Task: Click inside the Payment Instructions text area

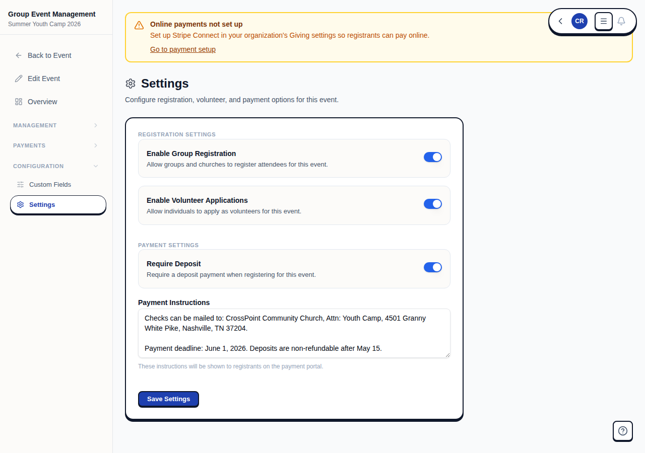Action: click(x=294, y=333)
